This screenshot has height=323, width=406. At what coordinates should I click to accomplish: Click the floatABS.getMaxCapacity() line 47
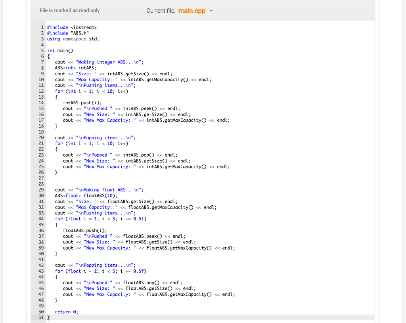(x=149, y=294)
